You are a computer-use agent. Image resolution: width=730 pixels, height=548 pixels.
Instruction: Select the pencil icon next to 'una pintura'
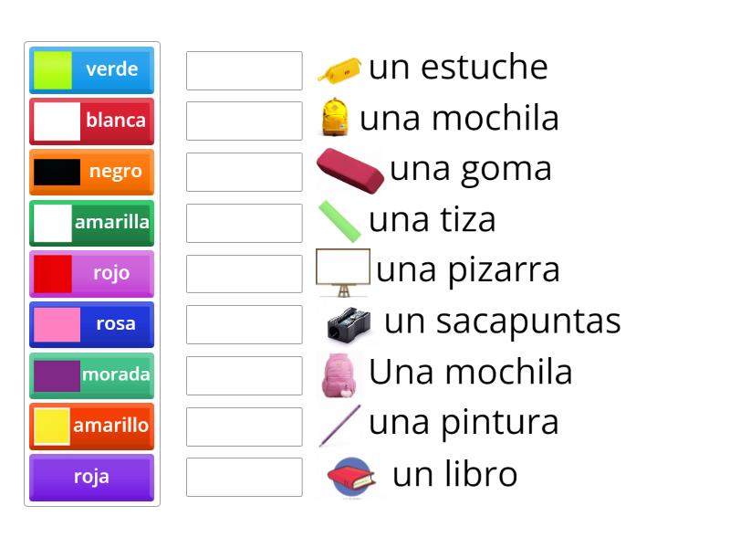pos(339,423)
